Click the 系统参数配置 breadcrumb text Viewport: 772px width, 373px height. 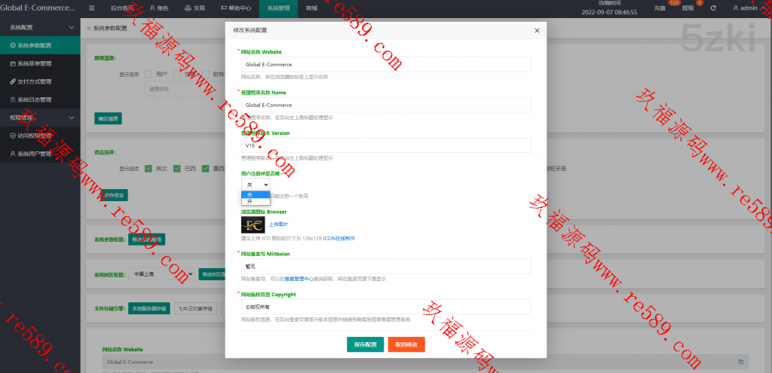point(110,28)
